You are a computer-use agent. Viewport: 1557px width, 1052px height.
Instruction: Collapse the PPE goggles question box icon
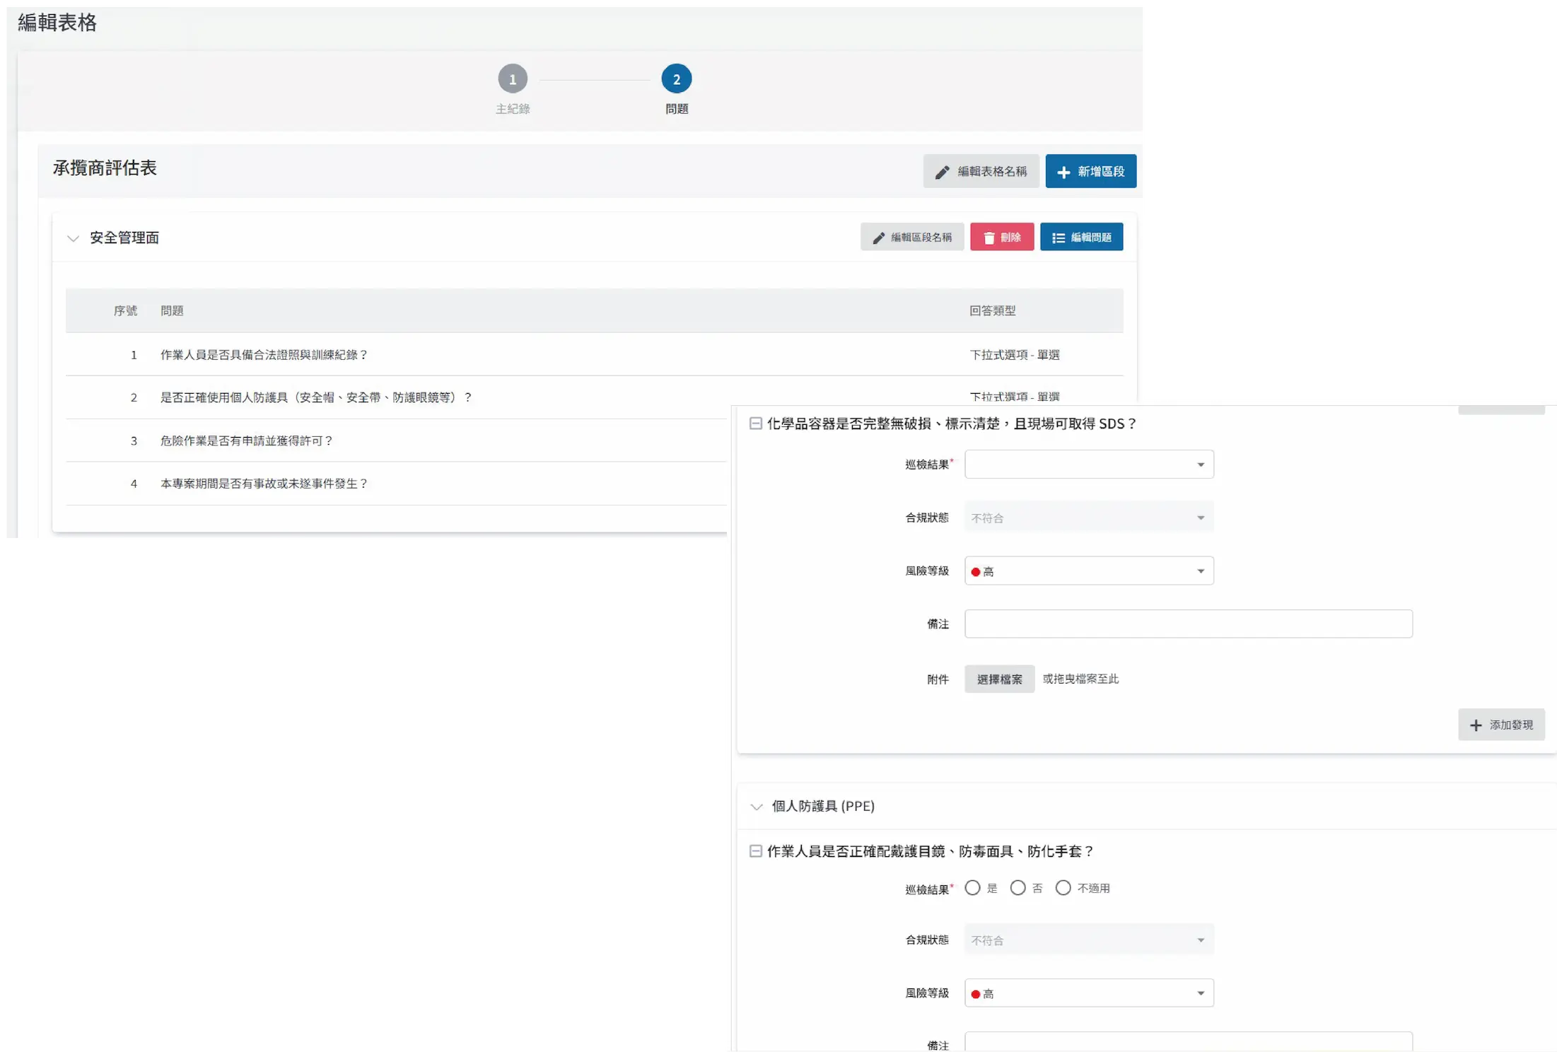tap(755, 851)
